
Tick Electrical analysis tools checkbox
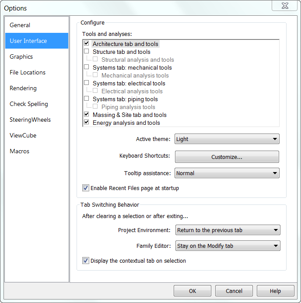click(x=95, y=91)
